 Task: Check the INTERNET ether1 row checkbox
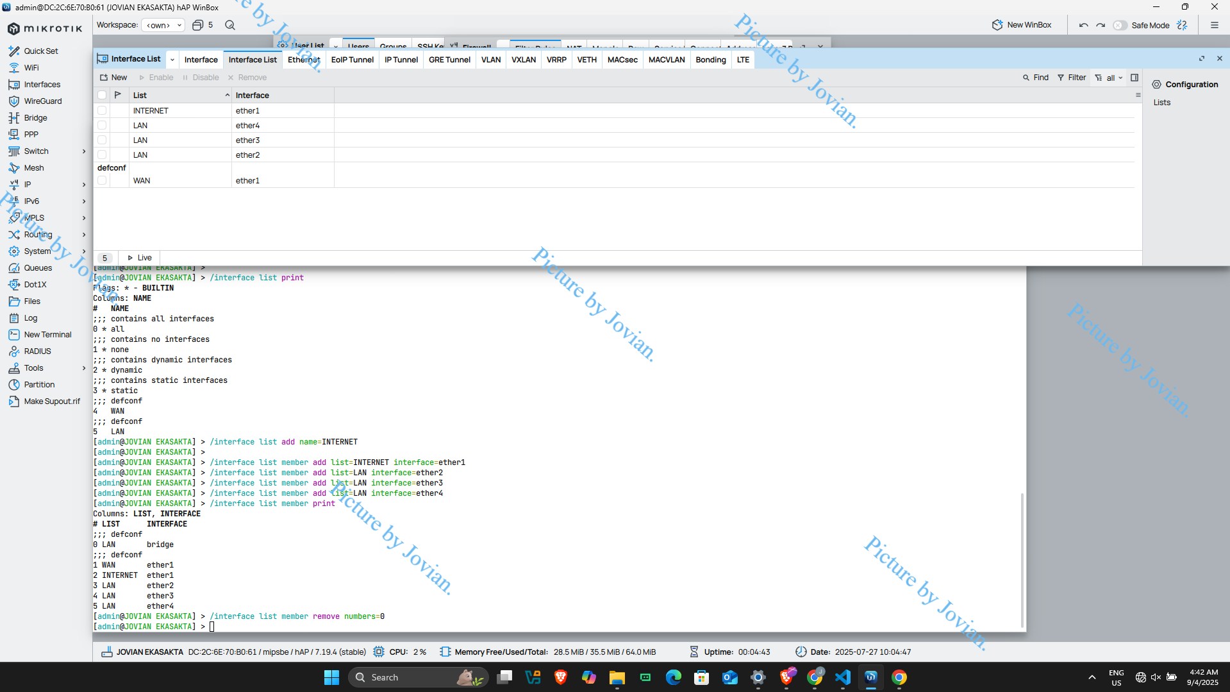tap(102, 111)
